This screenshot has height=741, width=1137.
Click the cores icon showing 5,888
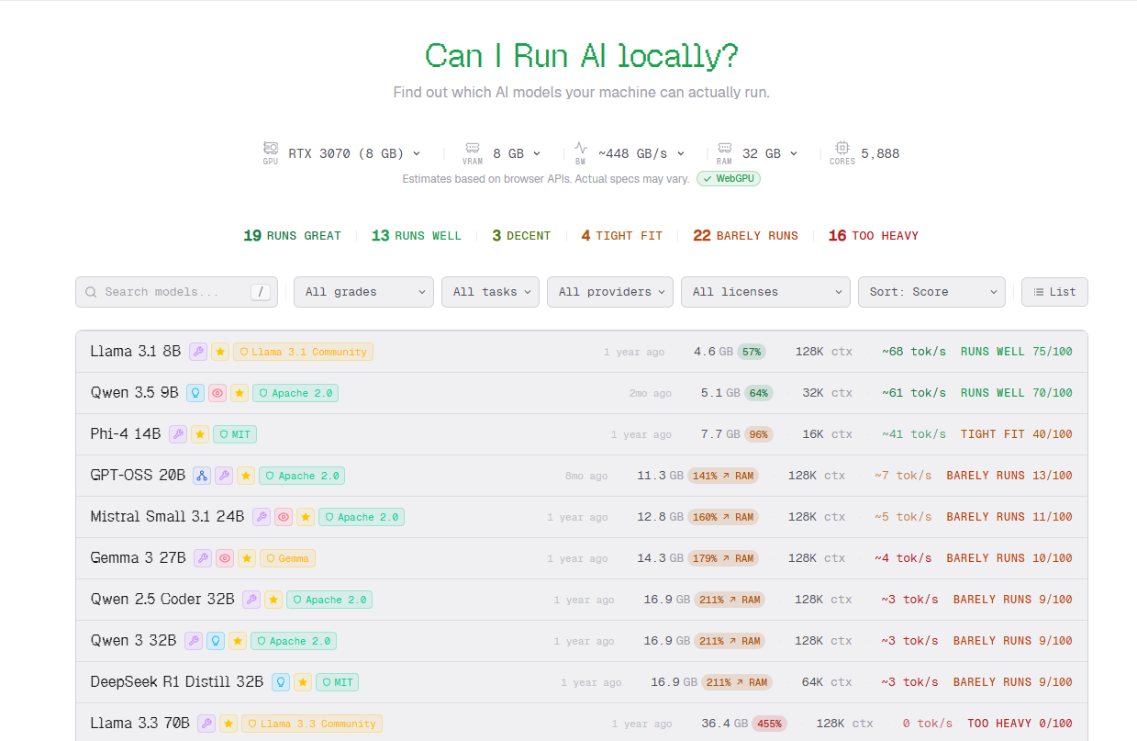pos(842,150)
